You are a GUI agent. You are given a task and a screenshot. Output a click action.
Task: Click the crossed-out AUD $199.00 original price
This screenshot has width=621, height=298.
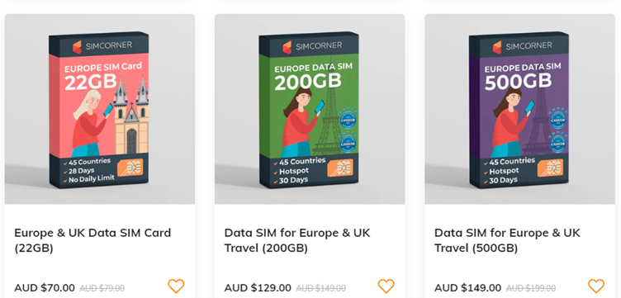(531, 288)
